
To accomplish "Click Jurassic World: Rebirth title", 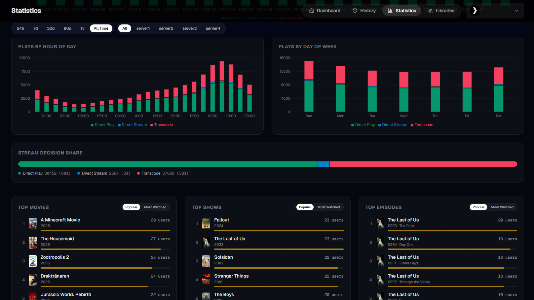I will (x=66, y=294).
